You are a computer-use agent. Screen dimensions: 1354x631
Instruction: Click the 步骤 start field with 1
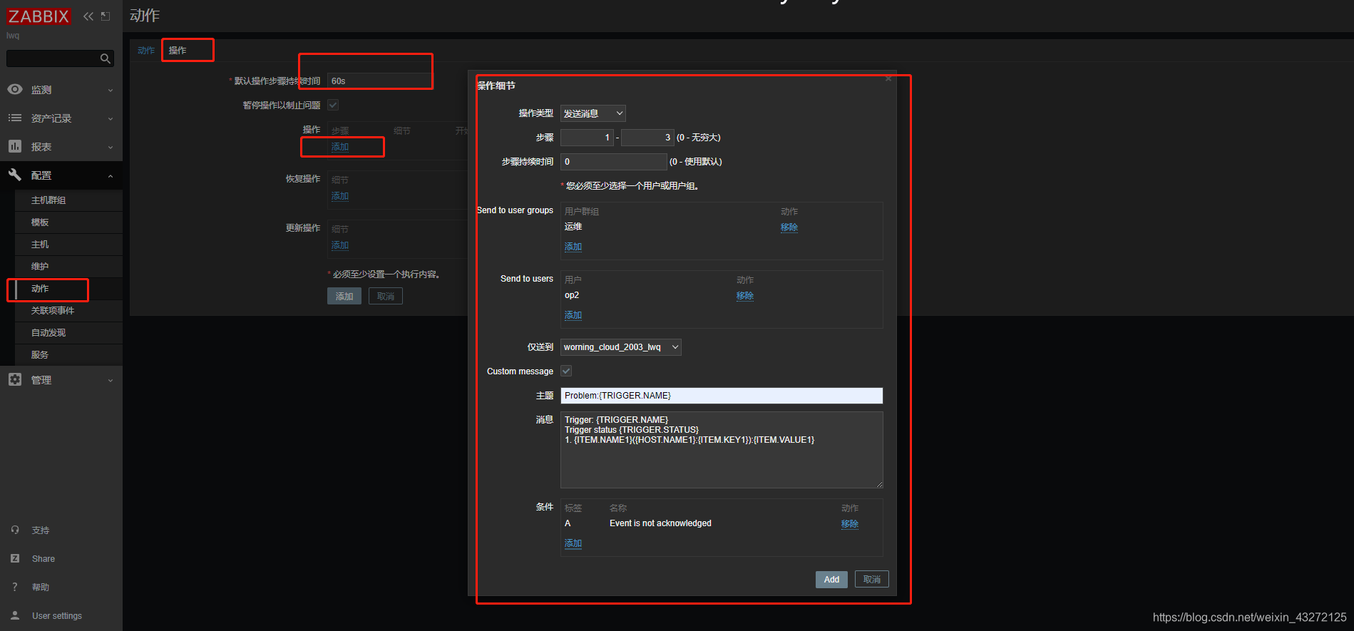[x=587, y=138]
